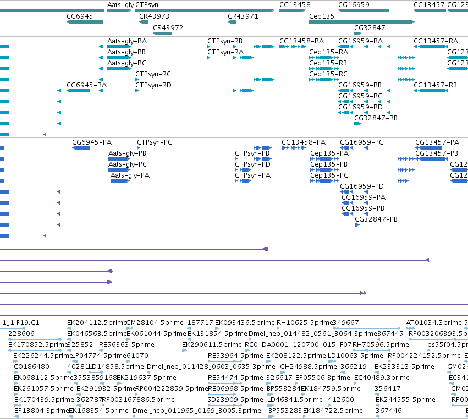This screenshot has height=419, width=468.
Task: Select the CTPsyn-PD protein label
Action: [x=252, y=164]
